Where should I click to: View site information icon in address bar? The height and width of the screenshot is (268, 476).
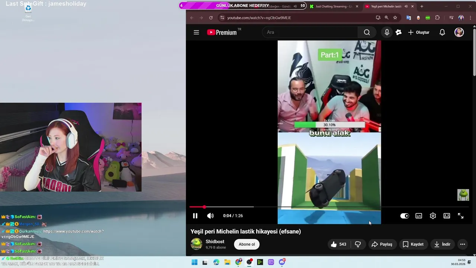222,17
